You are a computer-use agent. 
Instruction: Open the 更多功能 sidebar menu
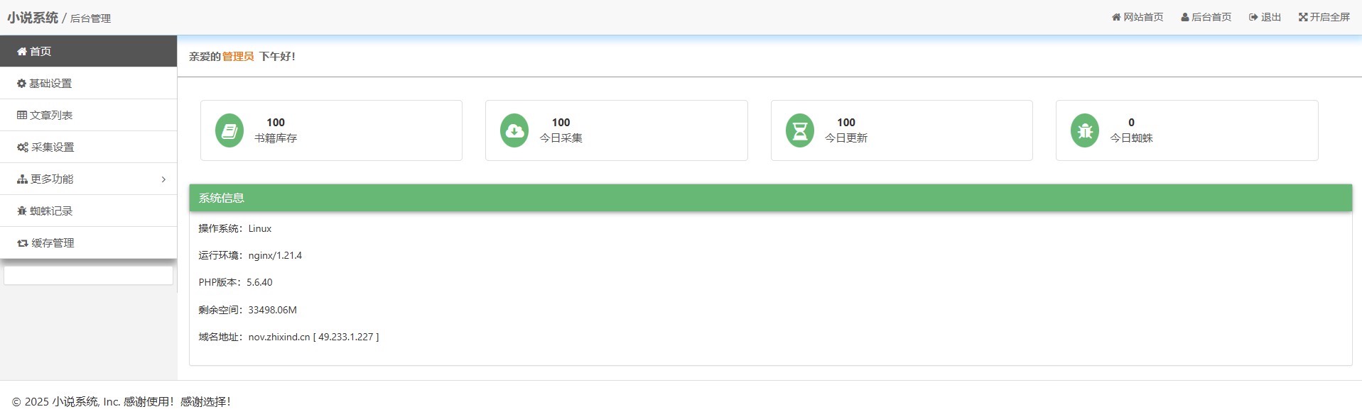click(x=88, y=179)
